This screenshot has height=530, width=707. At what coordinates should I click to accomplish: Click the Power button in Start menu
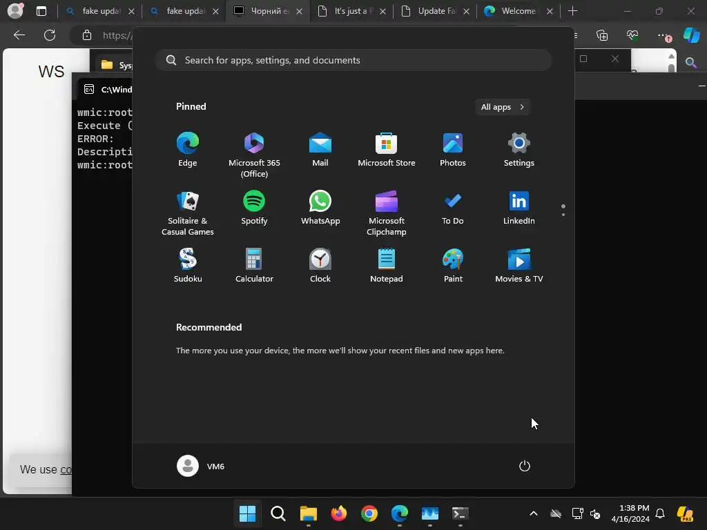(525, 466)
